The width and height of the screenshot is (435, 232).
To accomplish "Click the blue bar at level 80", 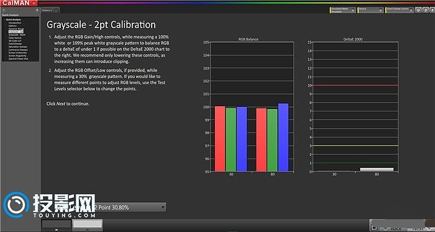I will [283, 137].
